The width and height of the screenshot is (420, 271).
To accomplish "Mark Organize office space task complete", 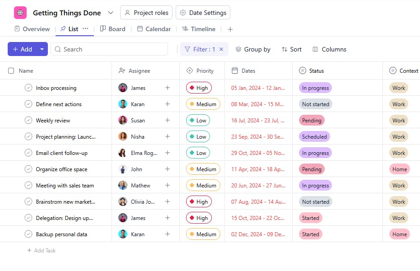I will point(28,169).
